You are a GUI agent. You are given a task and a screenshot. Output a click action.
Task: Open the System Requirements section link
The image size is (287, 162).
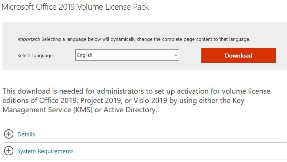click(45, 151)
